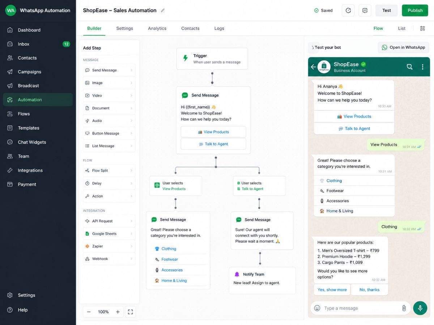This screenshot has height=325, width=434.
Task: Click the Type a message field
Action: click(360, 308)
